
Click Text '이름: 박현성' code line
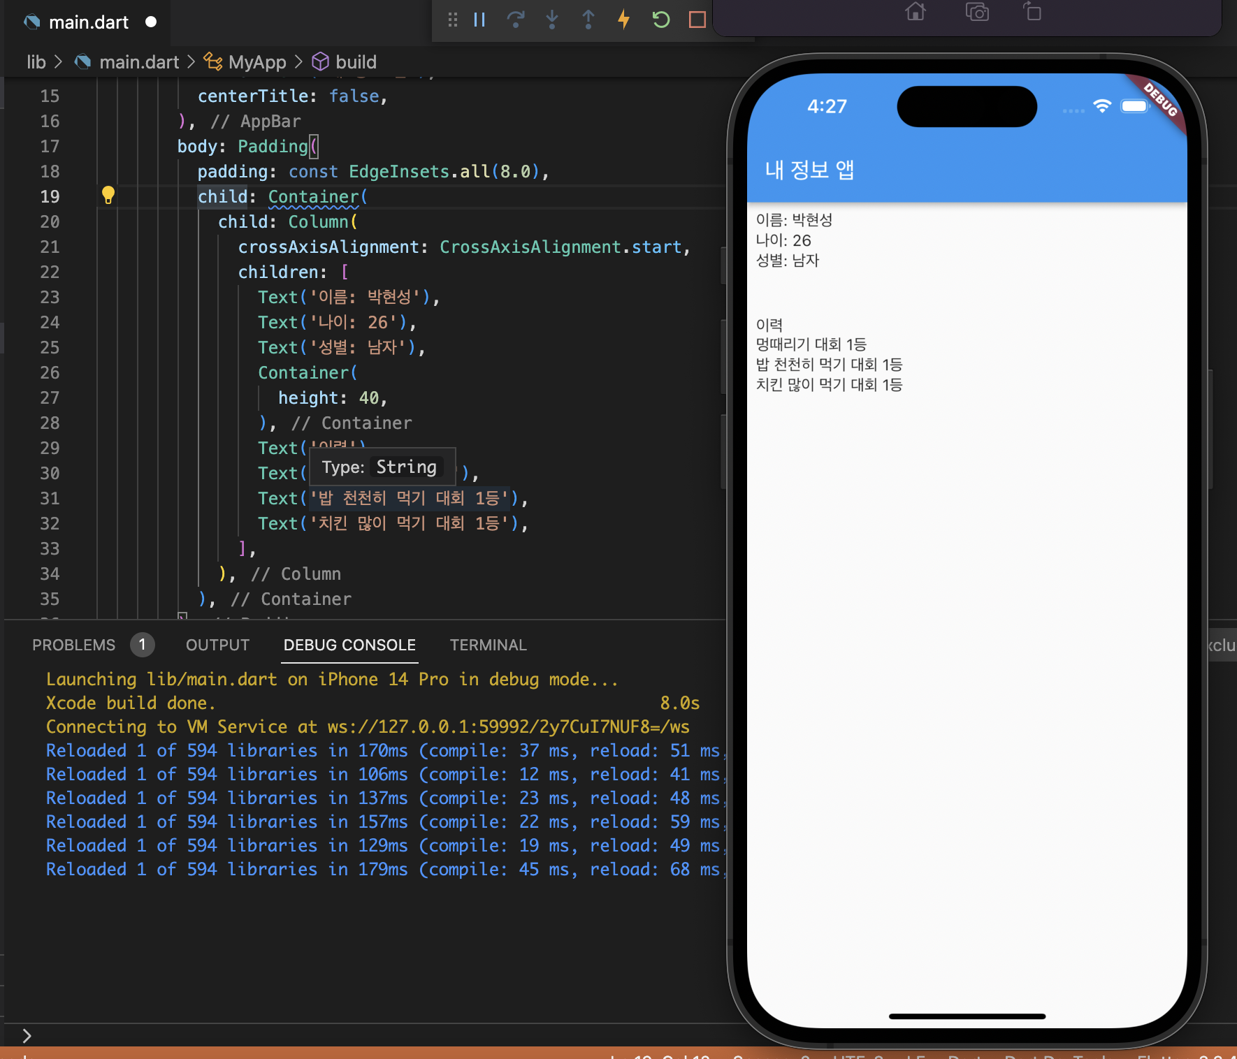[349, 297]
